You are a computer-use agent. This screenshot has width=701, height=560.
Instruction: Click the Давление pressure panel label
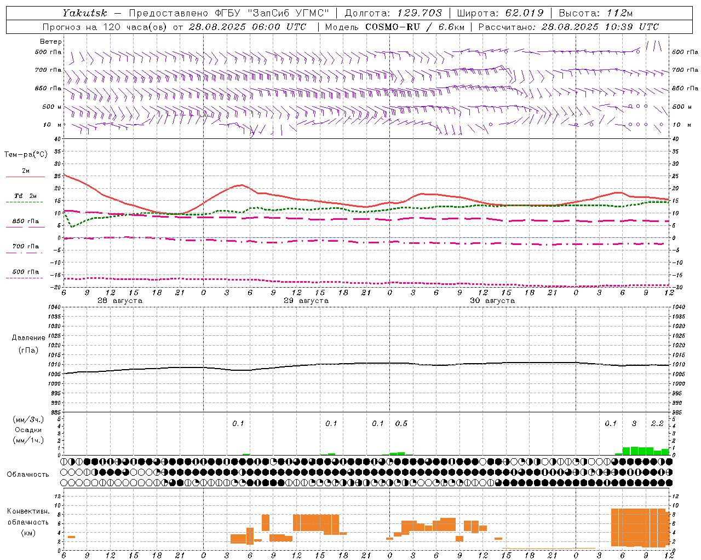[28, 338]
